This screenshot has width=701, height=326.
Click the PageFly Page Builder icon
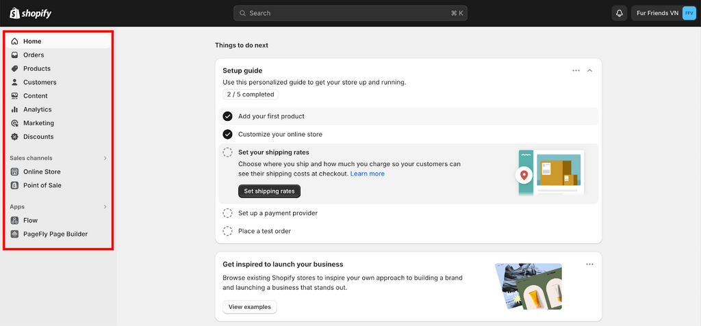(15, 234)
